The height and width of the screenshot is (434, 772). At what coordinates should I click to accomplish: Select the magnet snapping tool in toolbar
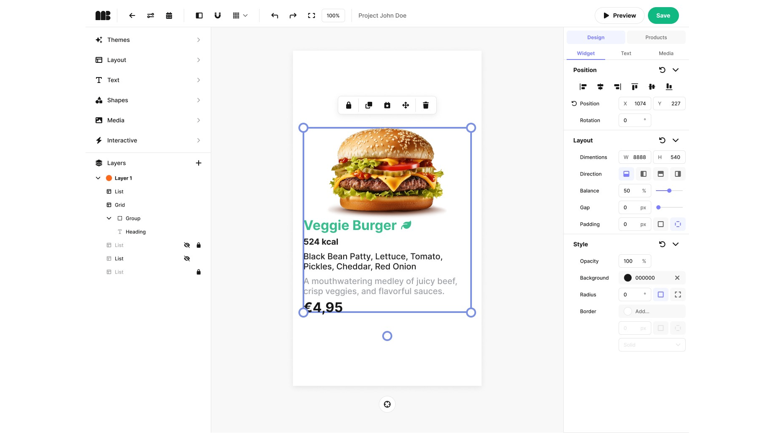point(218,15)
